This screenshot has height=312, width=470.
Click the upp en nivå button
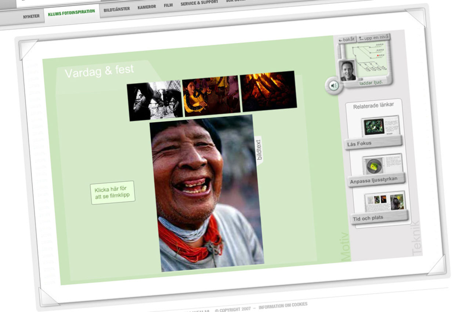tap(373, 37)
